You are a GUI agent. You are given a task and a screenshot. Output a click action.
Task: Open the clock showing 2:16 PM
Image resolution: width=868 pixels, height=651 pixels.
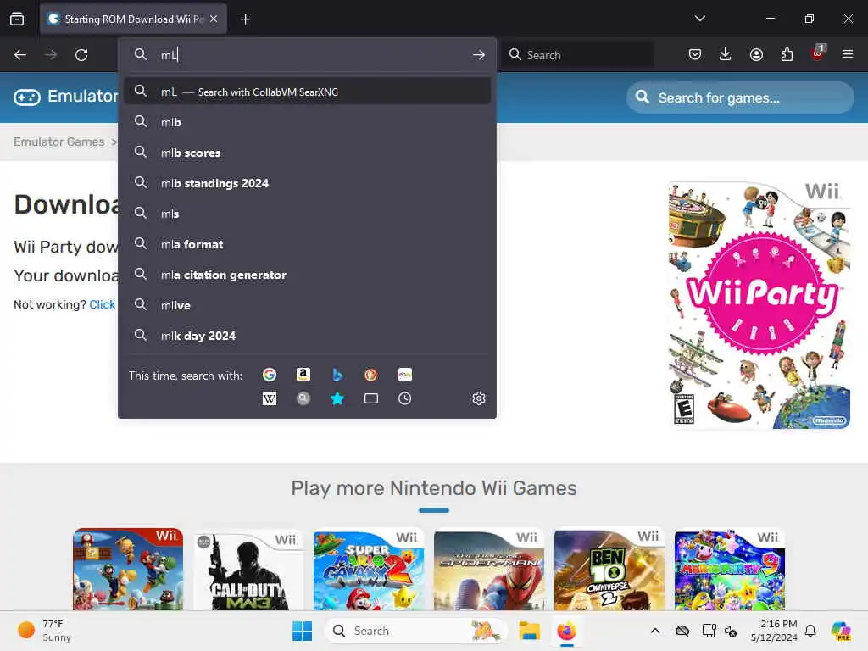(774, 631)
